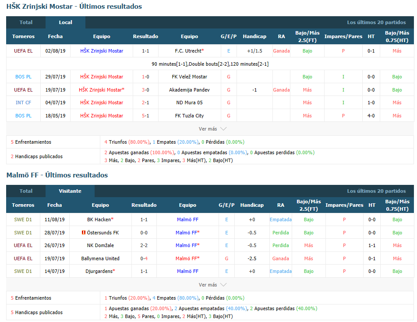Click the 'Malmö FF - Últimos resultados' heading

(x=57, y=175)
